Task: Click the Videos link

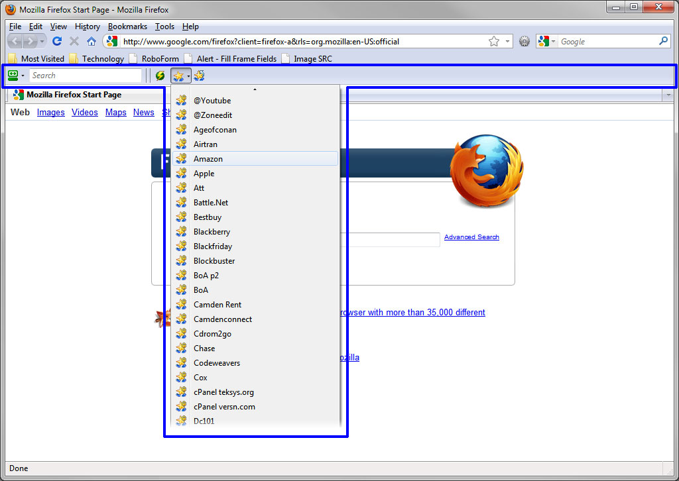Action: point(84,113)
